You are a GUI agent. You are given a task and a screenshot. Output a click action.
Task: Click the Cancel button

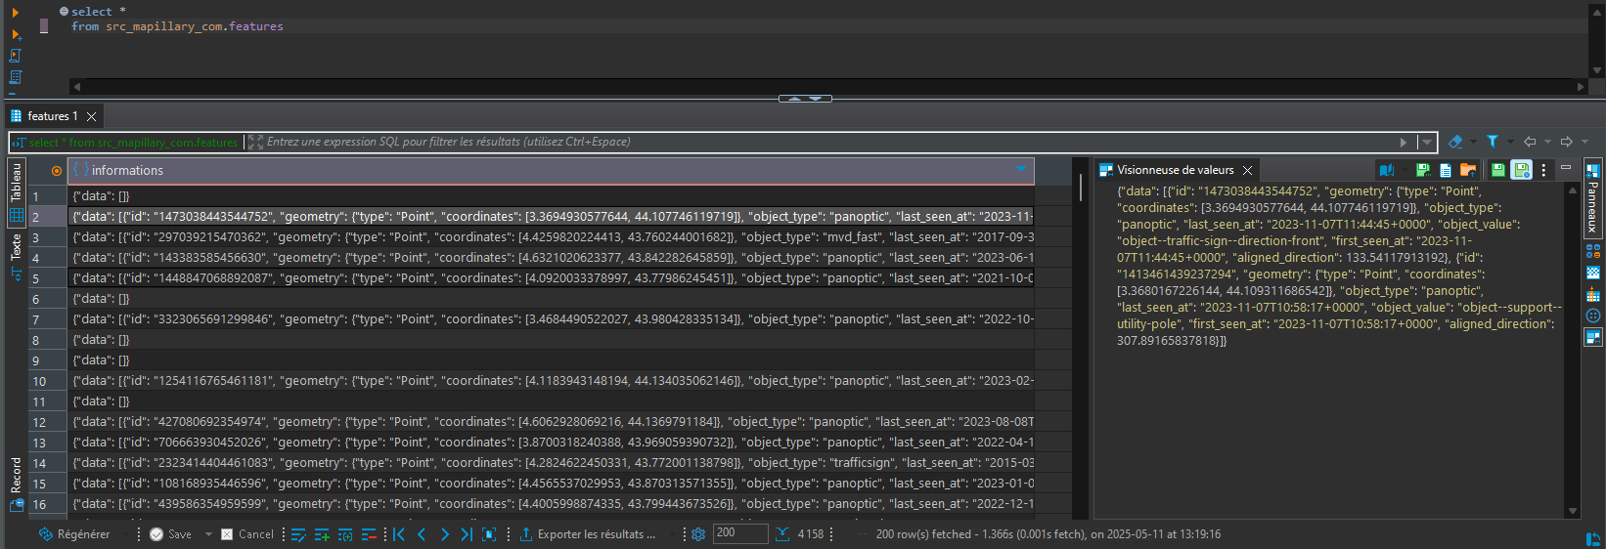pyautogui.click(x=247, y=534)
